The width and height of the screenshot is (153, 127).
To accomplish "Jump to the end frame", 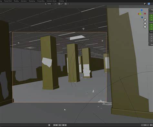I will 66,125.
